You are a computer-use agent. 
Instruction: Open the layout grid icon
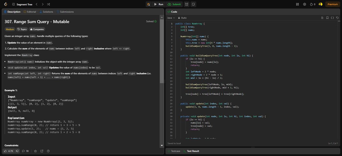[x=298, y=4]
